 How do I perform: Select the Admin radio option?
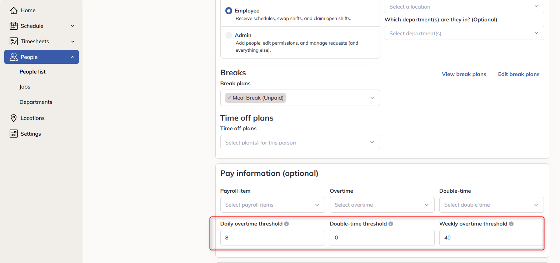pyautogui.click(x=229, y=35)
